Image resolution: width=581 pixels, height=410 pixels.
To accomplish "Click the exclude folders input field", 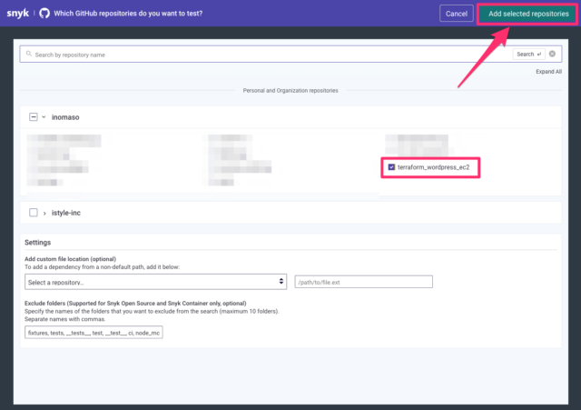I will click(x=94, y=333).
